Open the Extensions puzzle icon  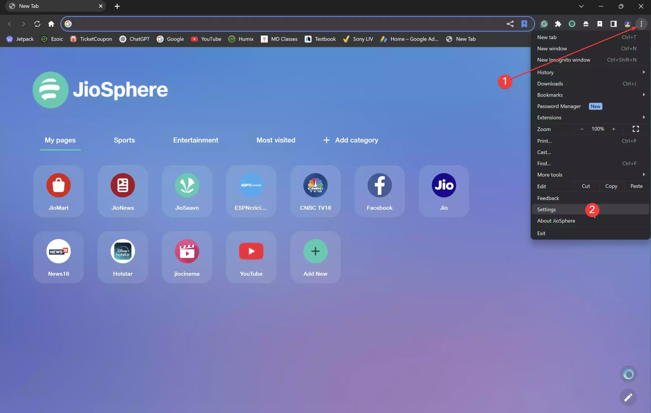558,24
